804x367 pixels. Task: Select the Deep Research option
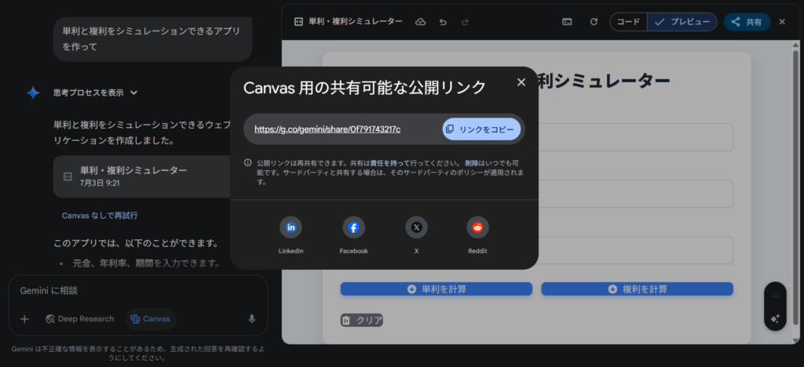point(79,319)
